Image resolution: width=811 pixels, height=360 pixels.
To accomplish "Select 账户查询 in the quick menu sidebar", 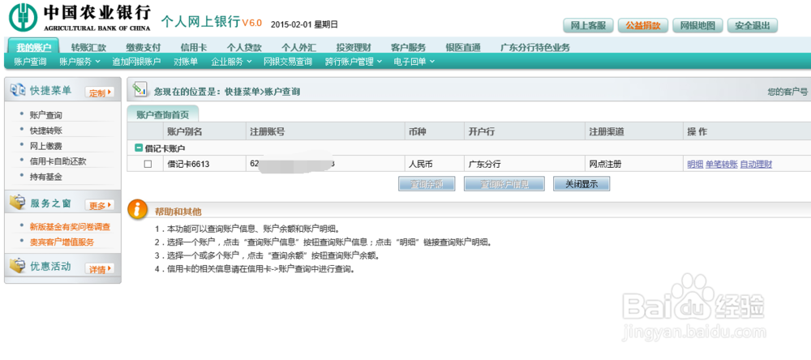I will point(46,115).
